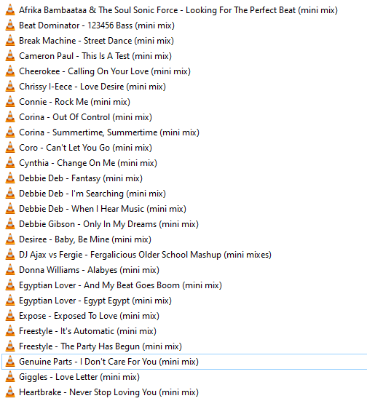Click VLC icon beside Coro track
Image resolution: width=367 pixels, height=401 pixels.
pyautogui.click(x=10, y=148)
